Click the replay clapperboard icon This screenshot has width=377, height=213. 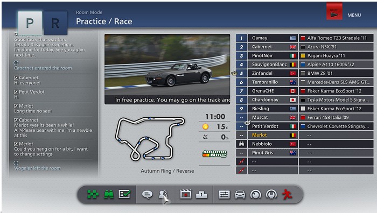(x=186, y=194)
